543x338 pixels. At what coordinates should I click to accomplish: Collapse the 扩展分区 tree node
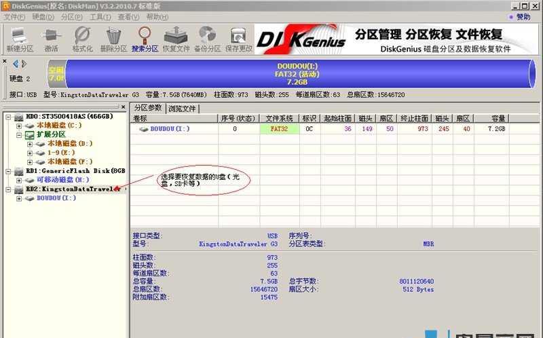[x=19, y=135]
